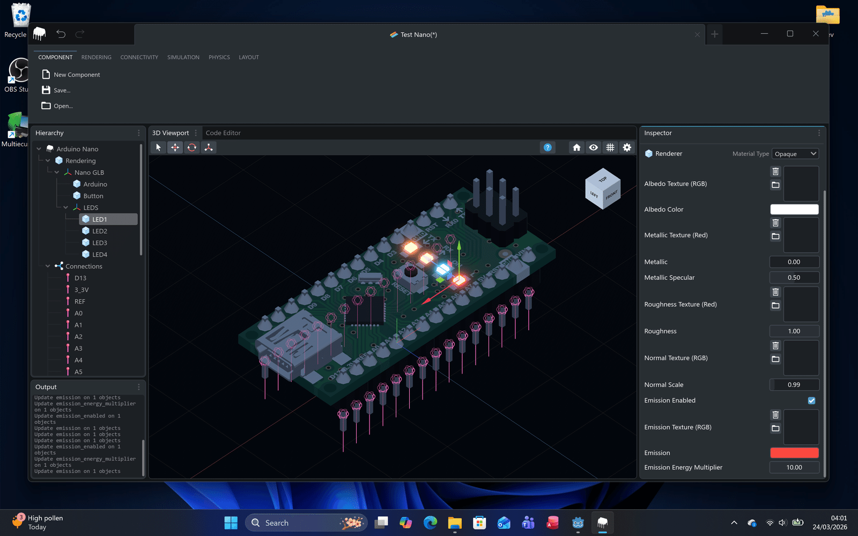Screen dimensions: 858x536
Task: Activate the rotate tool
Action: point(192,147)
